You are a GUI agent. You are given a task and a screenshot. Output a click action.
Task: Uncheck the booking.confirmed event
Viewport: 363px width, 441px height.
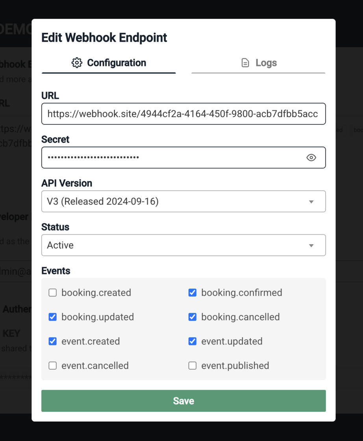click(193, 293)
